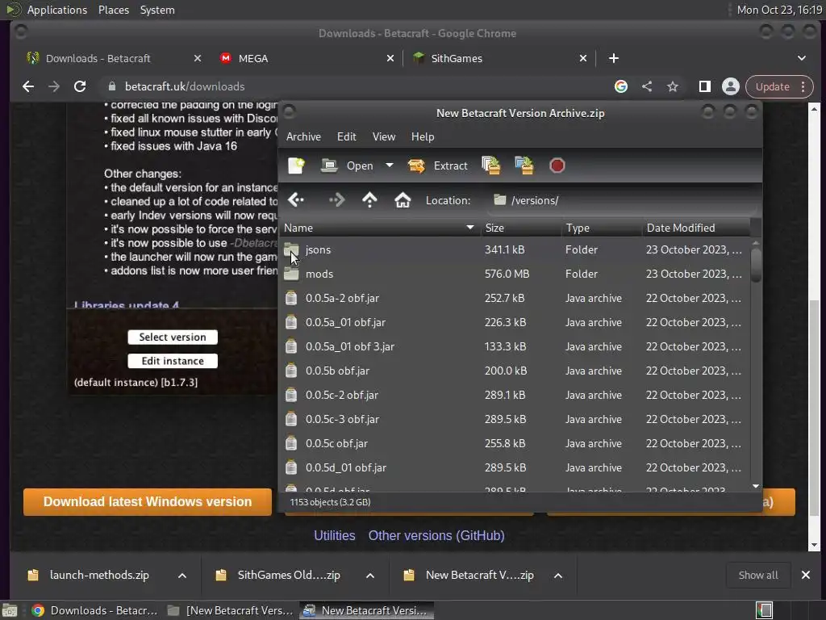This screenshot has width=826, height=620.
Task: Bookmark this page star icon
Action: [673, 86]
